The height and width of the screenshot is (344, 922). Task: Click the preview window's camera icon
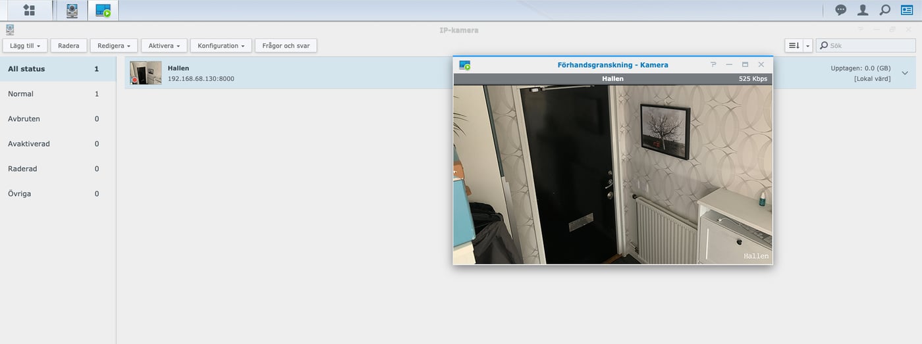pyautogui.click(x=465, y=65)
